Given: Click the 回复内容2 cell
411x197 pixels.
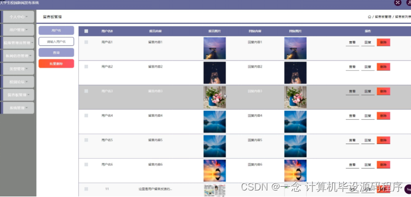Looking at the screenshot, I should point(255,67).
